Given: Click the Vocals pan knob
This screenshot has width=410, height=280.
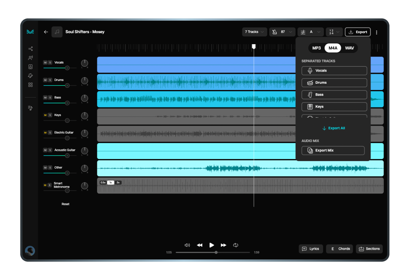Looking at the screenshot, I should tap(85, 63).
